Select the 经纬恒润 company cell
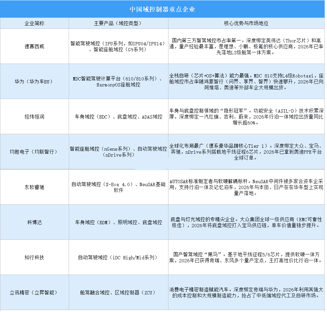 34,117
